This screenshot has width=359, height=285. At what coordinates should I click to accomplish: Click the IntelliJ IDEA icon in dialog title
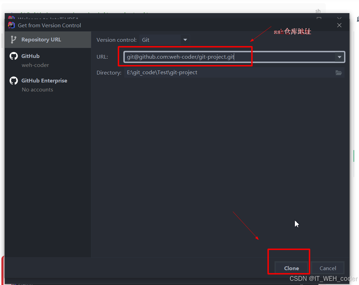11,25
